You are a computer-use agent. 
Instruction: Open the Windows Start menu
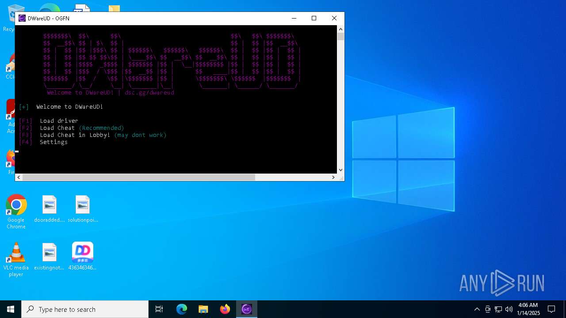click(11, 309)
